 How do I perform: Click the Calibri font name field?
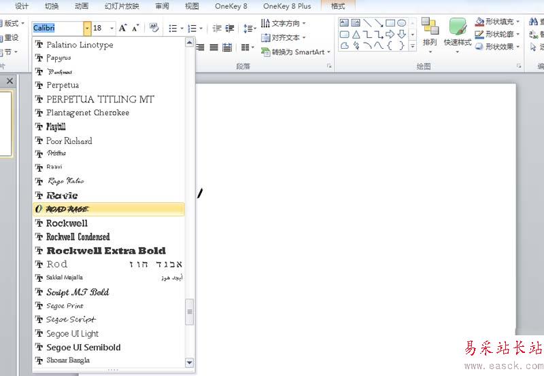pos(58,28)
